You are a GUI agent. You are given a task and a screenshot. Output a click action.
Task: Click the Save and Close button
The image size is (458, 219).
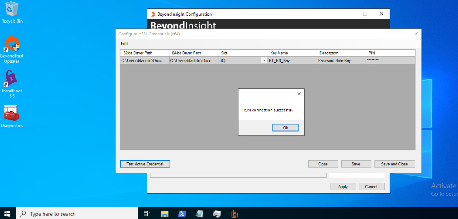(394, 164)
